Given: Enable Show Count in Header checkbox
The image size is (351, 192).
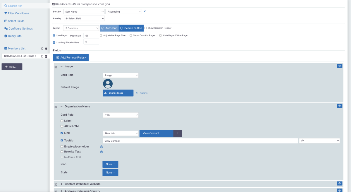Looking at the screenshot, I should pos(145,28).
